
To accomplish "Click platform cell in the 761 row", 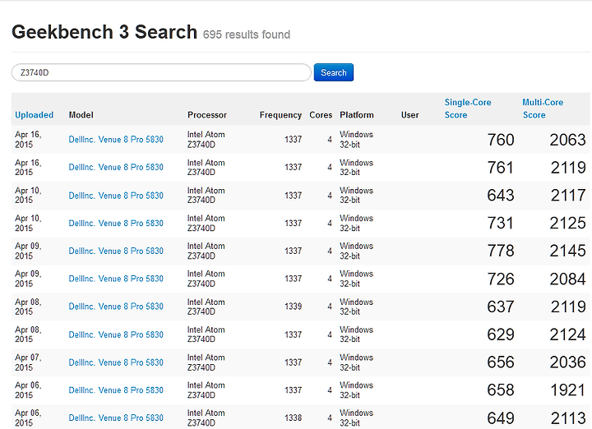I will pos(356,167).
